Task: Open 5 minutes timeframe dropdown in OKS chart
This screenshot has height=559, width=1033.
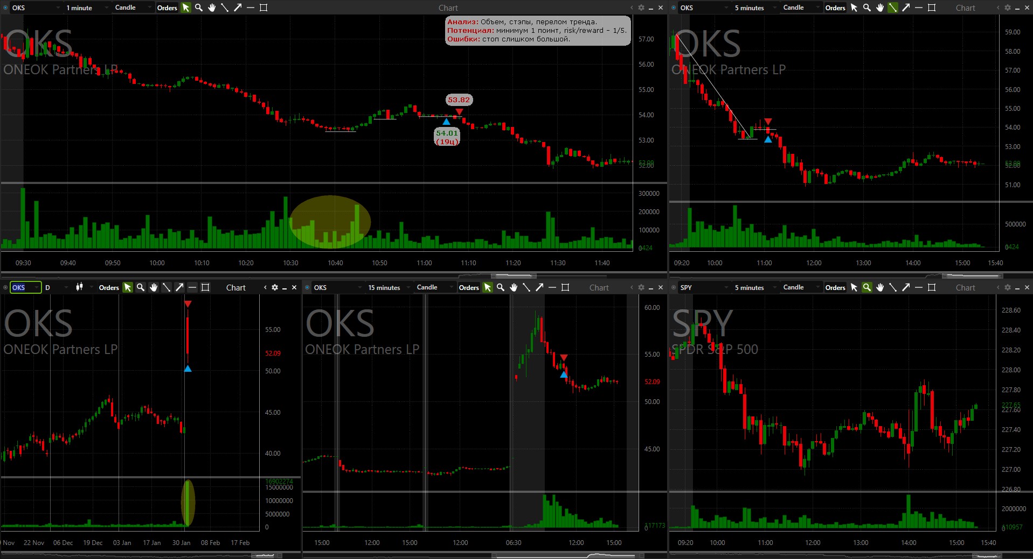Action: pyautogui.click(x=755, y=8)
